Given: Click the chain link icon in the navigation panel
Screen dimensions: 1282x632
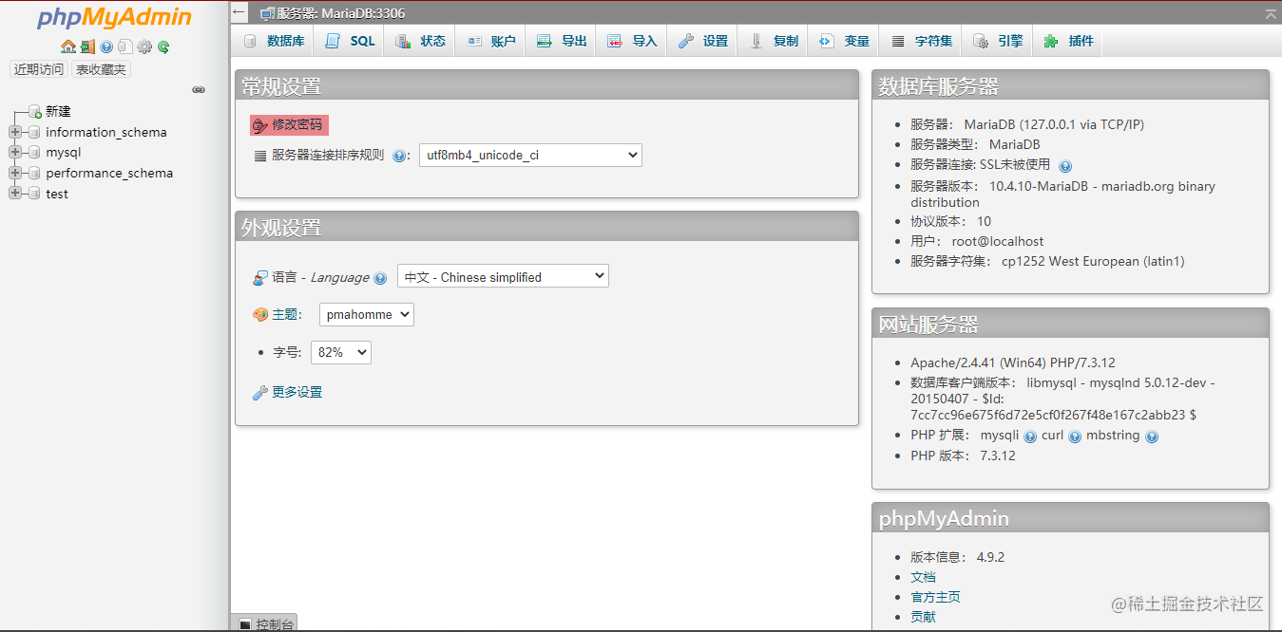Looking at the screenshot, I should coord(199,90).
